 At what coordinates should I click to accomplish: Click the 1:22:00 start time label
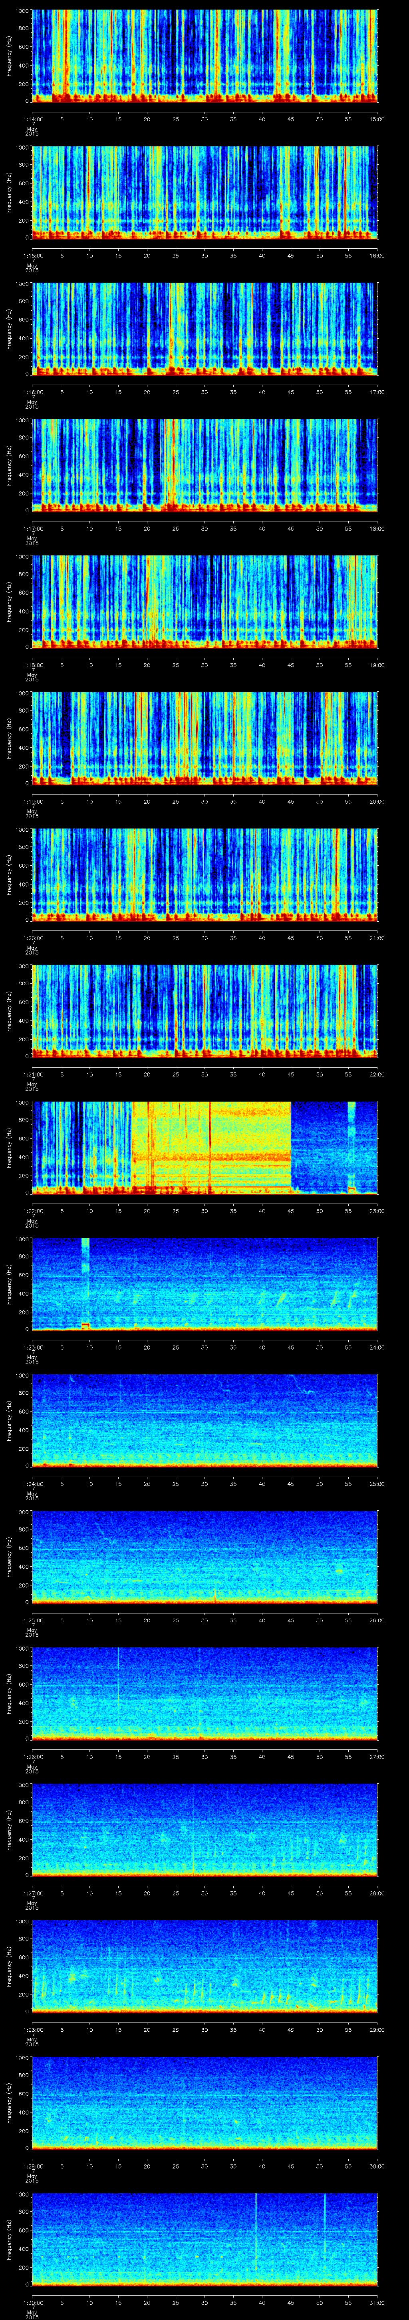coord(32,1210)
